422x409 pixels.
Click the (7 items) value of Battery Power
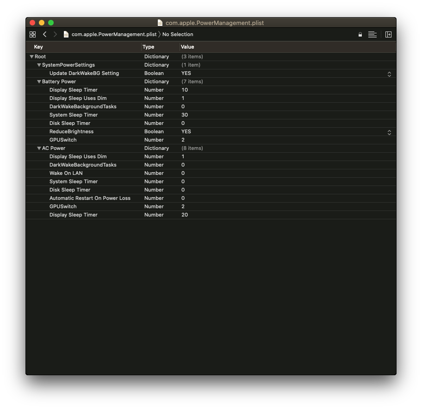pos(192,82)
